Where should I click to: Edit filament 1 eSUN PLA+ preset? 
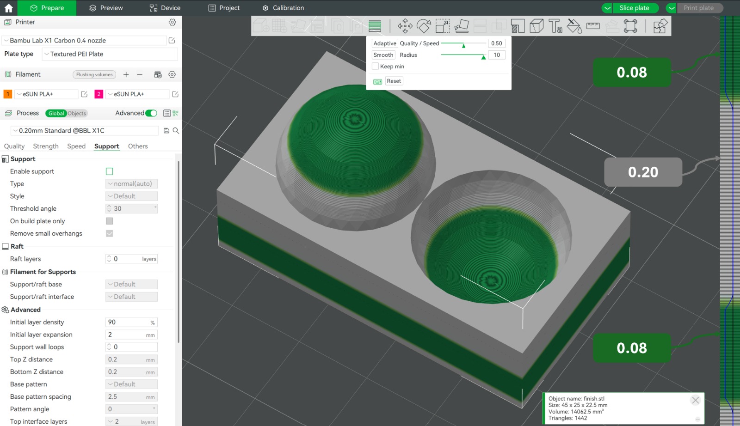84,94
